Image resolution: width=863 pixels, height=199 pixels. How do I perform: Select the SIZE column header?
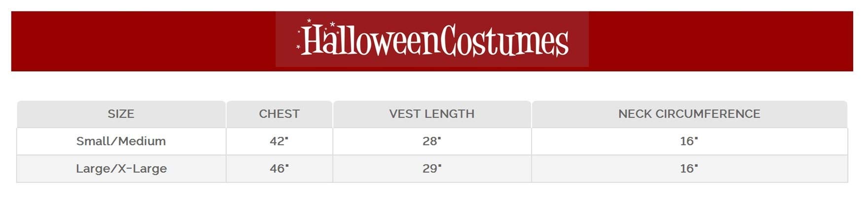click(121, 114)
